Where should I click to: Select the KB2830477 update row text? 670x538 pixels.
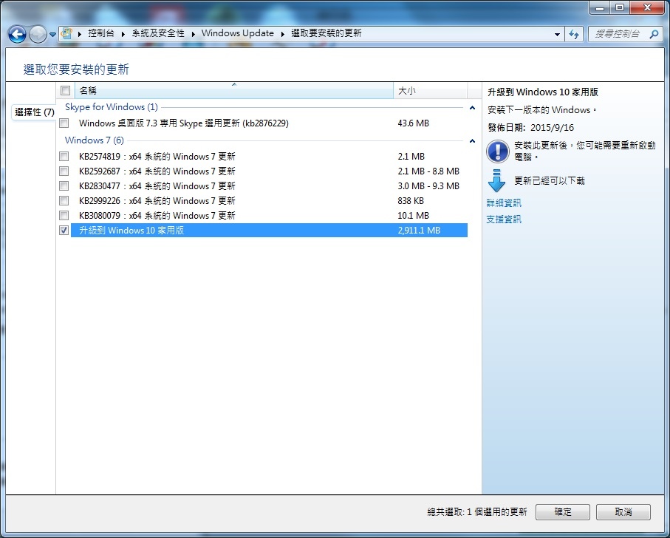point(157,186)
